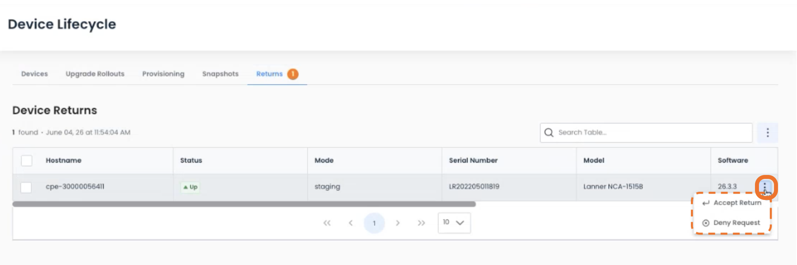Sort by Model column header
The width and height of the screenshot is (797, 265).
(594, 160)
